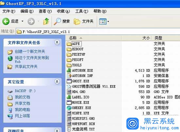The height and width of the screenshot is (132, 180).
Task: Open 我的文档 link
Action: 22,97
